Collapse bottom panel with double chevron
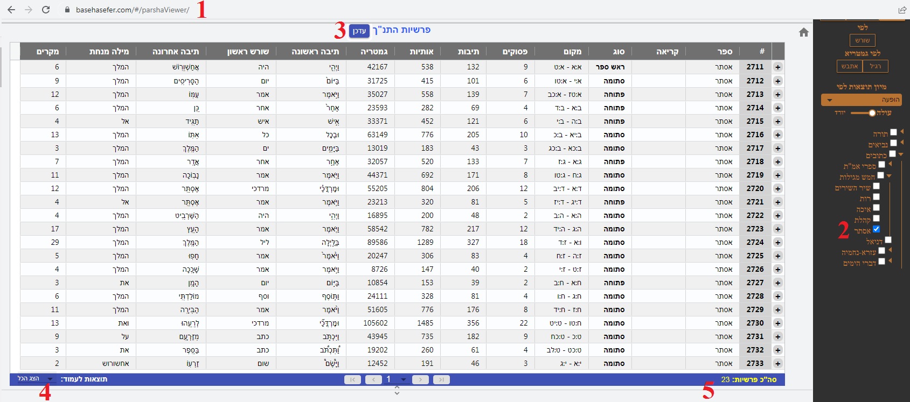The image size is (910, 402). (397, 390)
